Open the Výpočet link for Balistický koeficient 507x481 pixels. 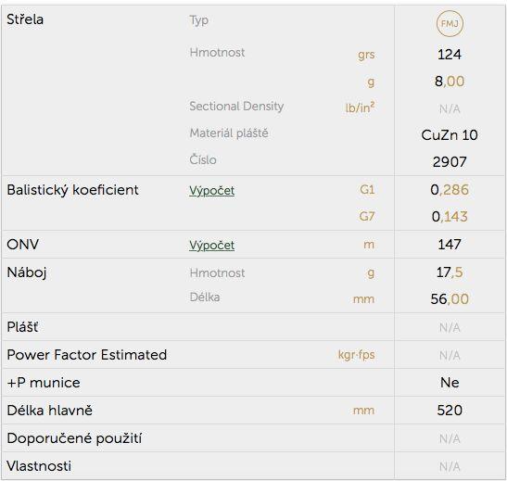click(211, 190)
